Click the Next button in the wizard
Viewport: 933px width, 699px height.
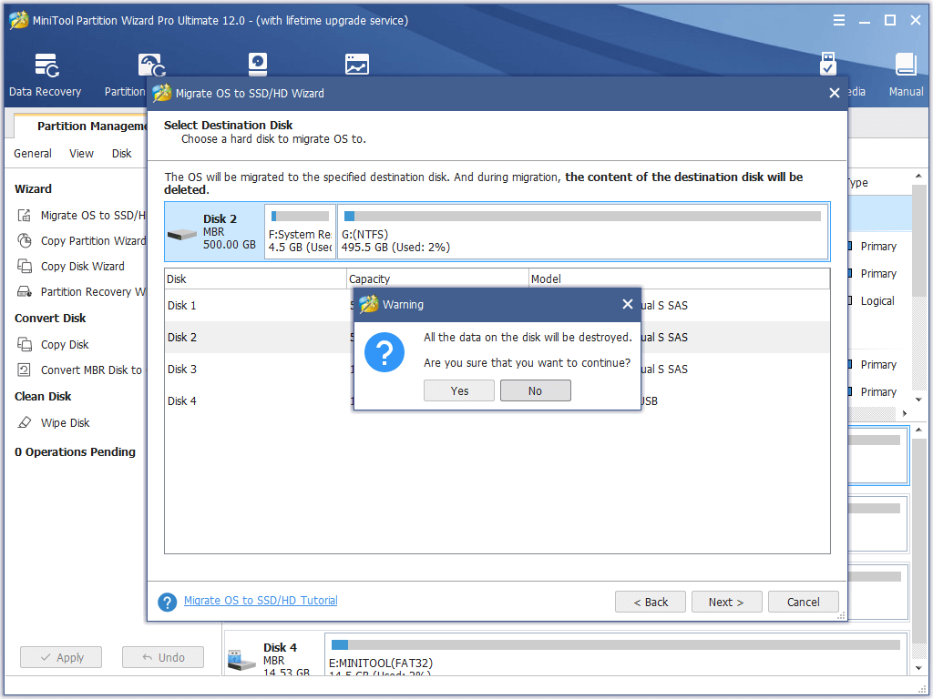coord(726,603)
